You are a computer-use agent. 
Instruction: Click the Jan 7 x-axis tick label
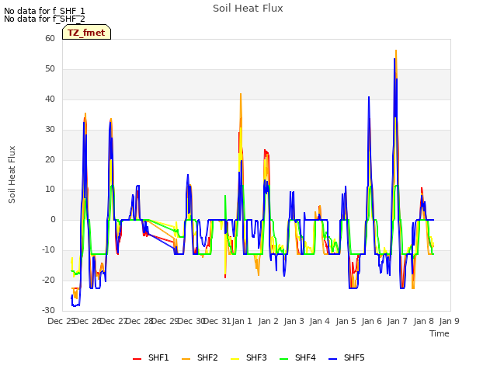pyautogui.click(x=397, y=321)
